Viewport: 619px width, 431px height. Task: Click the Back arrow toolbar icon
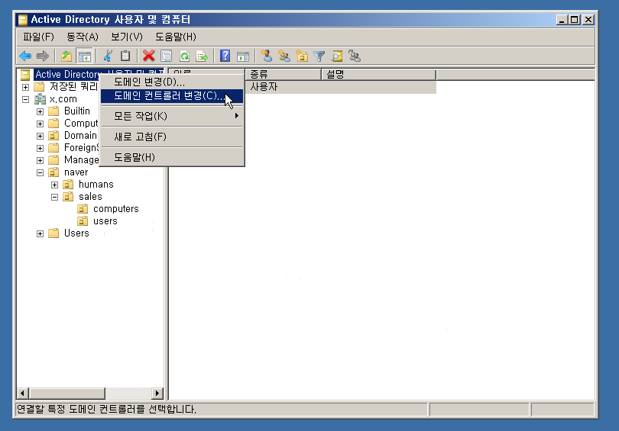pos(25,56)
